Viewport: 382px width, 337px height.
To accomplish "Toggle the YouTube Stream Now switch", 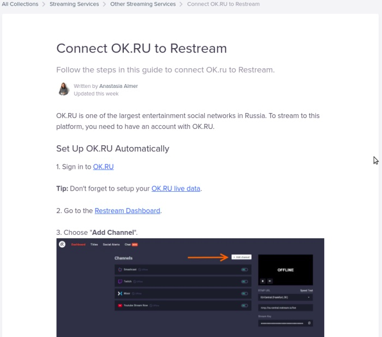I will click(244, 305).
